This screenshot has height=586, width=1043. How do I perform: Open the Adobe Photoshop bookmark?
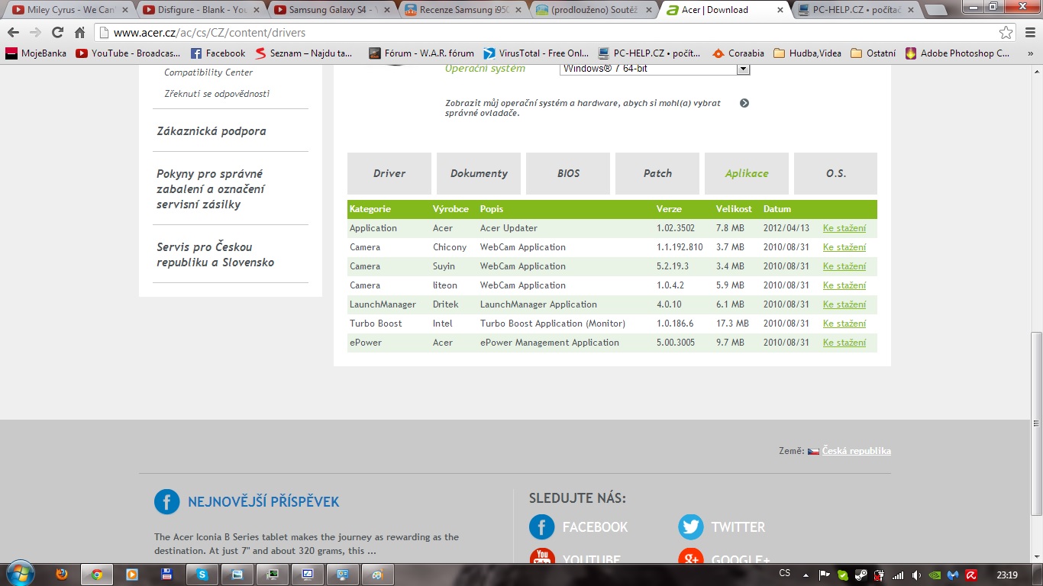(x=957, y=53)
